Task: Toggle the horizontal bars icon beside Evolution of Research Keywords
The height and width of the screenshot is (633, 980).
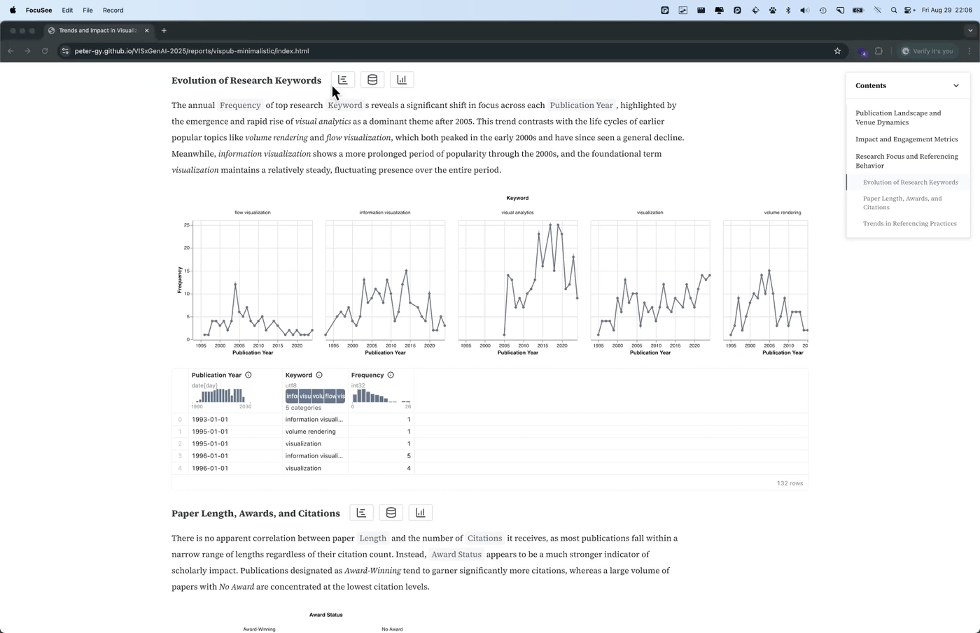Action: pos(343,80)
